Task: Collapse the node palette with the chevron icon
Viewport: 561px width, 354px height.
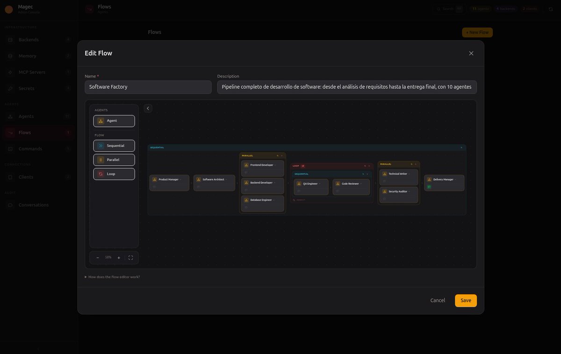Action: pos(148,108)
